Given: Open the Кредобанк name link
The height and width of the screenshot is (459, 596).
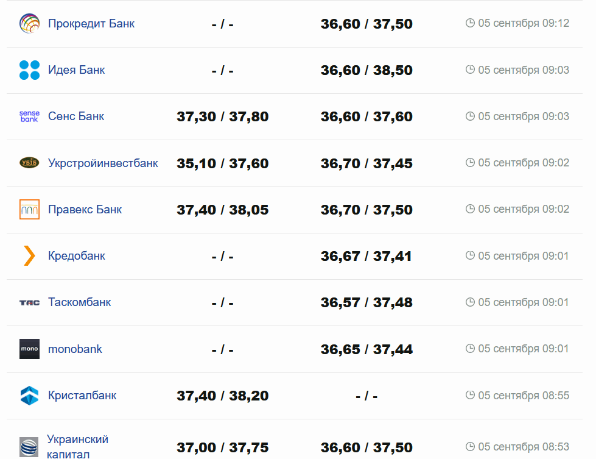Looking at the screenshot, I should [x=77, y=256].
